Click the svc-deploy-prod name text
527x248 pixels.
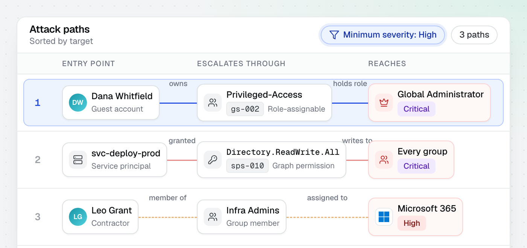(126, 153)
